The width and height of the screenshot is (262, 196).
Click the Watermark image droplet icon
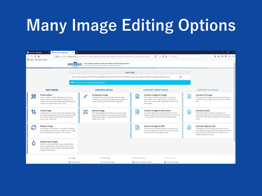point(34,143)
